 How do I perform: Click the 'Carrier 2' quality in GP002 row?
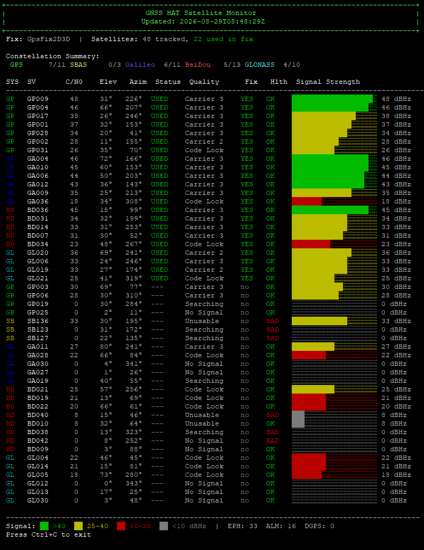click(x=204, y=142)
